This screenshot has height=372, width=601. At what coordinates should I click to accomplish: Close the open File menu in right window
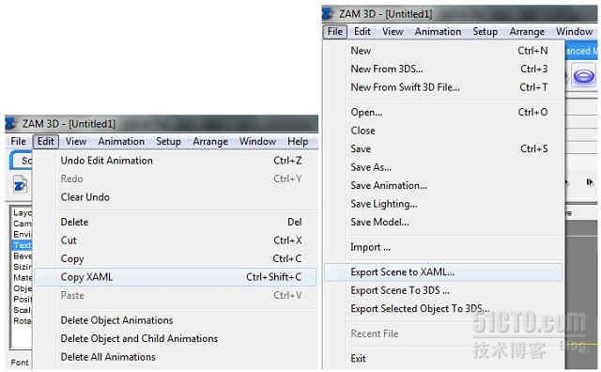(x=335, y=31)
